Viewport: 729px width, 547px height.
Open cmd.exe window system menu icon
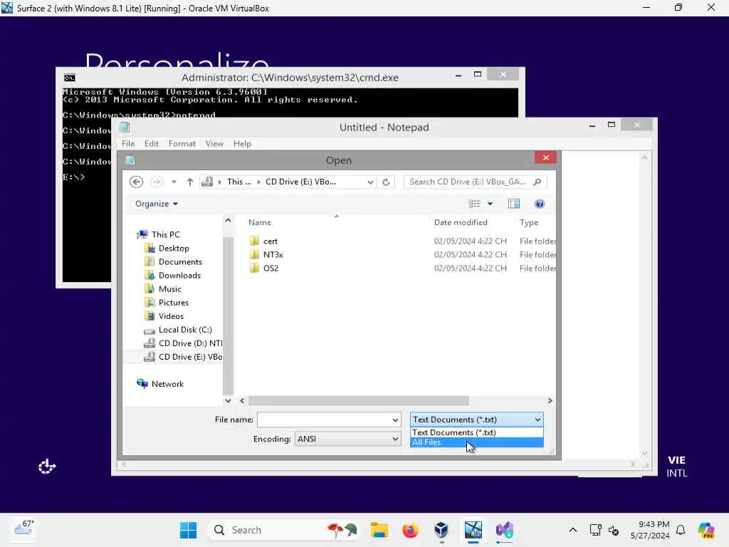(x=70, y=77)
